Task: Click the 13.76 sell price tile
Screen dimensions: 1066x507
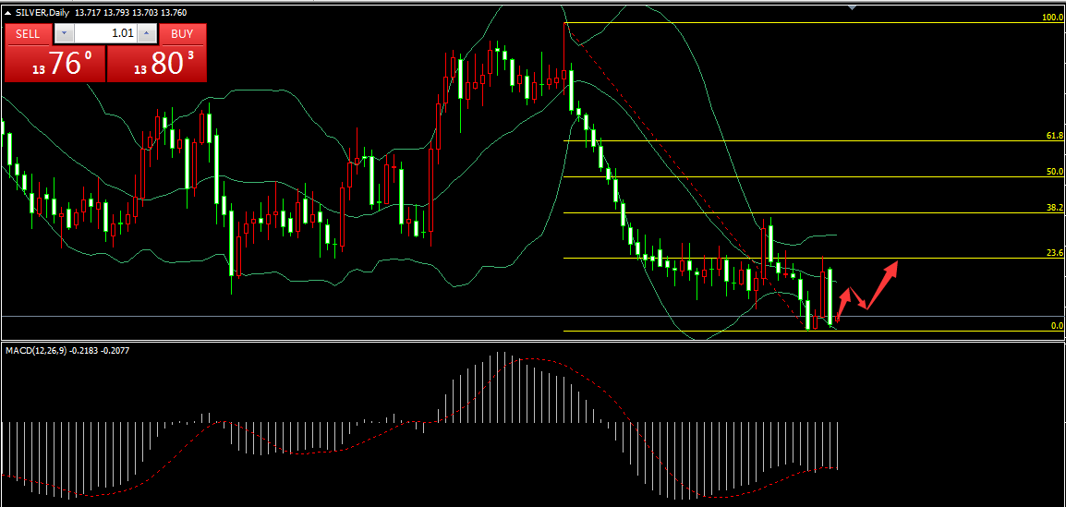Action: 55,65
